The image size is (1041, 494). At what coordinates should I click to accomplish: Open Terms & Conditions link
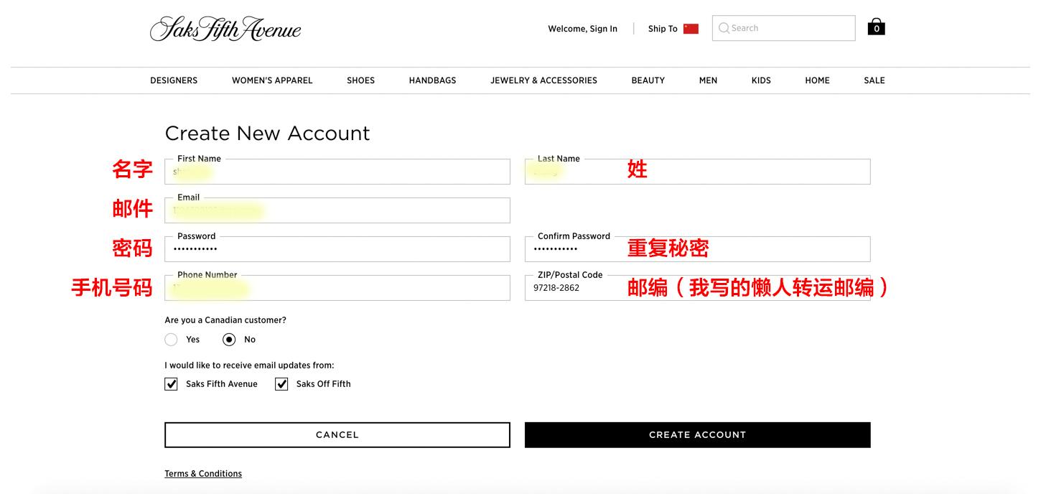[203, 474]
